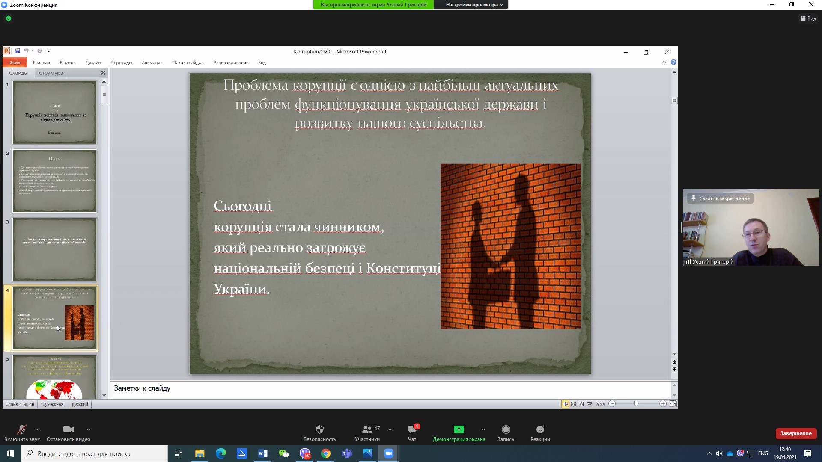Select slide 2 План thumbnail

click(x=54, y=181)
